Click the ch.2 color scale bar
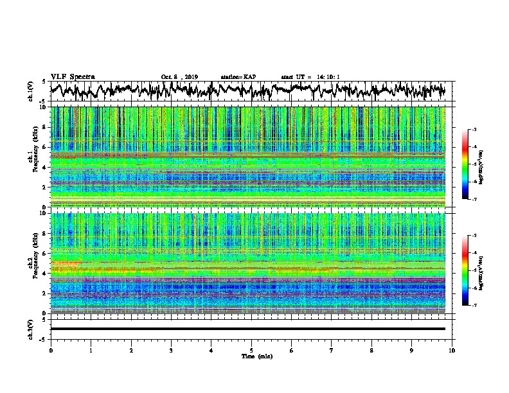The image size is (509, 393). pyautogui.click(x=465, y=270)
